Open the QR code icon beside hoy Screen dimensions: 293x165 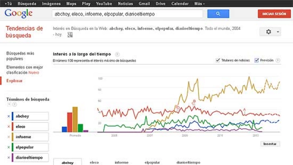point(70,35)
